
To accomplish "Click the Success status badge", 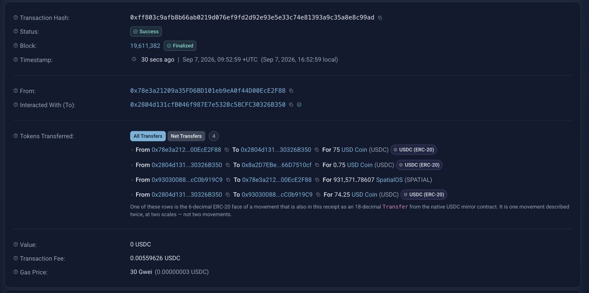I will pos(146,31).
